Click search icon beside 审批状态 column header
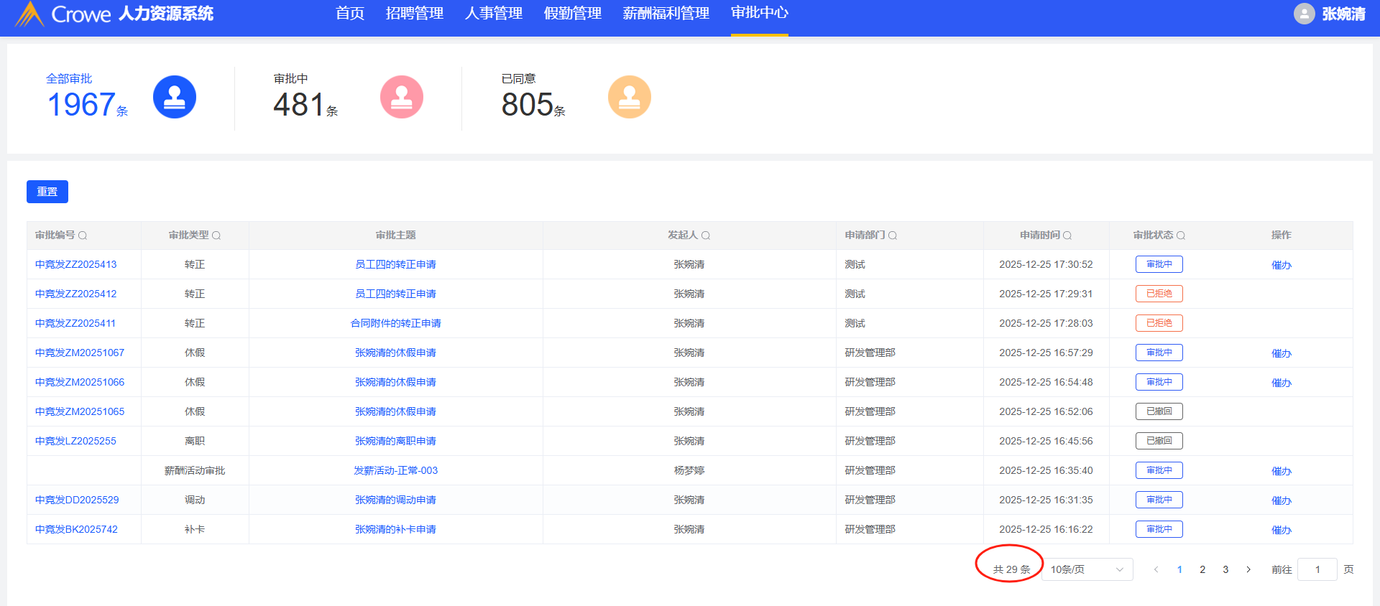Screen dimensions: 1380x606 point(1181,236)
